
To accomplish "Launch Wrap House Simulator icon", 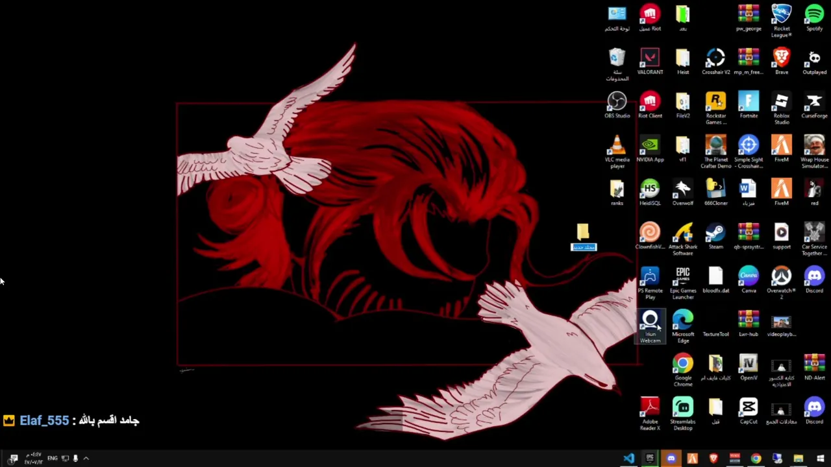I will (814, 152).
